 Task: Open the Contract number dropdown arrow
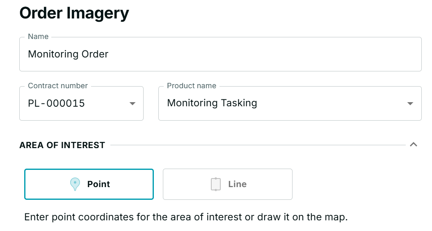coord(133,103)
